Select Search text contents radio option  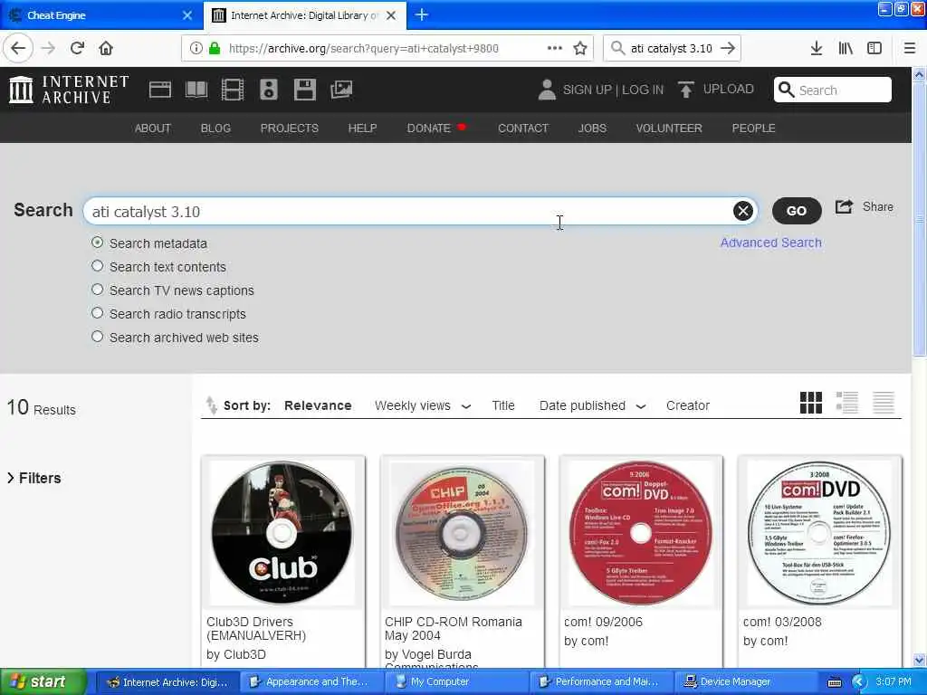point(98,266)
